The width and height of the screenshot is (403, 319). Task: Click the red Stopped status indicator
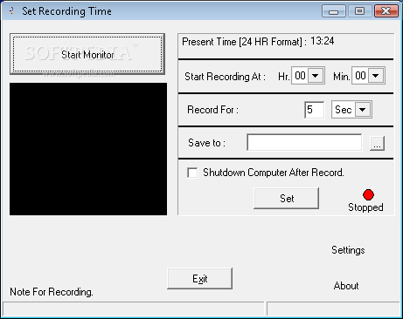(x=368, y=195)
